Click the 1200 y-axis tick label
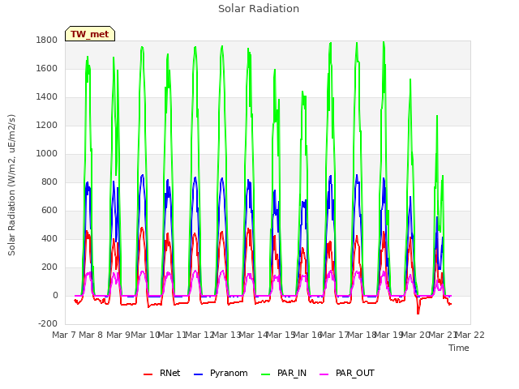 click(47, 126)
